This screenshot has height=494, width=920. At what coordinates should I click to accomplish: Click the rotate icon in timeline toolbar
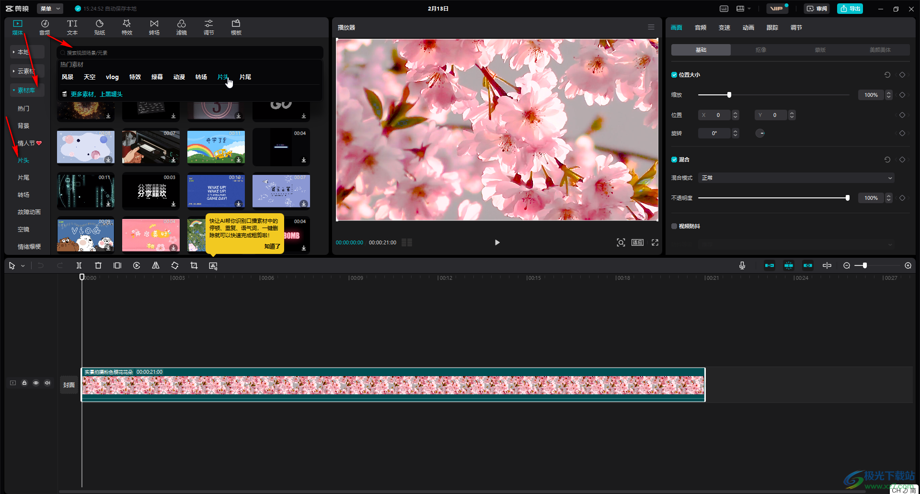[x=175, y=265]
